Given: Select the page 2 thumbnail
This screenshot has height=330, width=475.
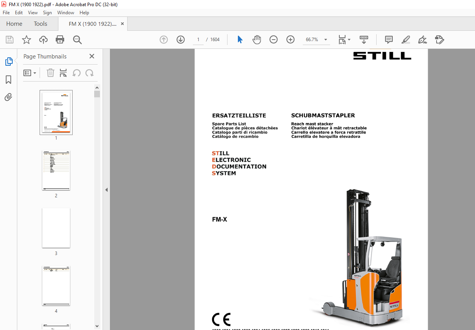Looking at the screenshot, I should pyautogui.click(x=56, y=170).
